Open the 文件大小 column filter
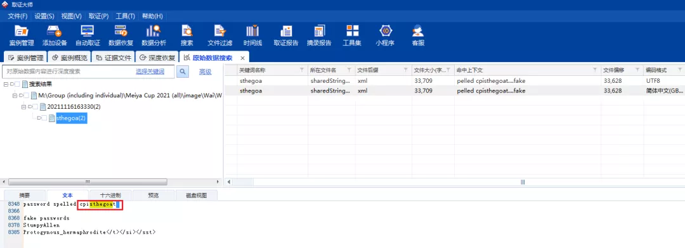Viewport: 685px width, 248px height. pyautogui.click(x=448, y=70)
